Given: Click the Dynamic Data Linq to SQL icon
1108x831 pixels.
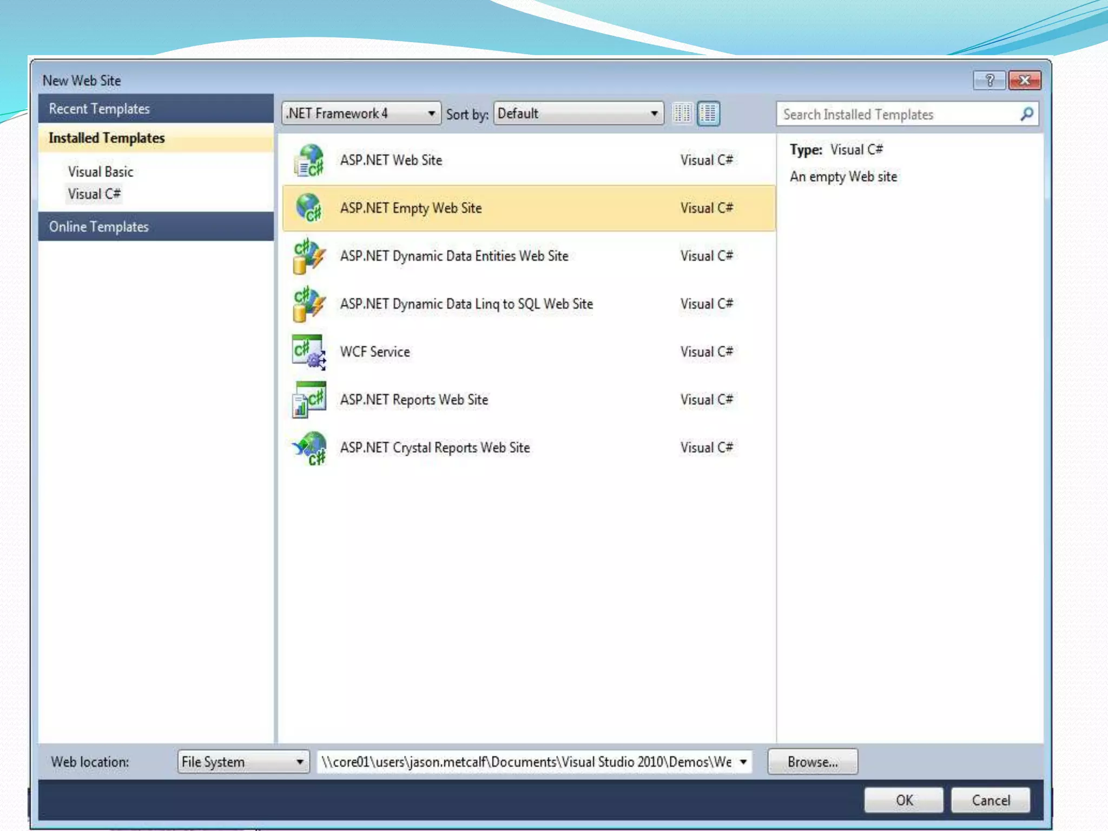Looking at the screenshot, I should (309, 304).
